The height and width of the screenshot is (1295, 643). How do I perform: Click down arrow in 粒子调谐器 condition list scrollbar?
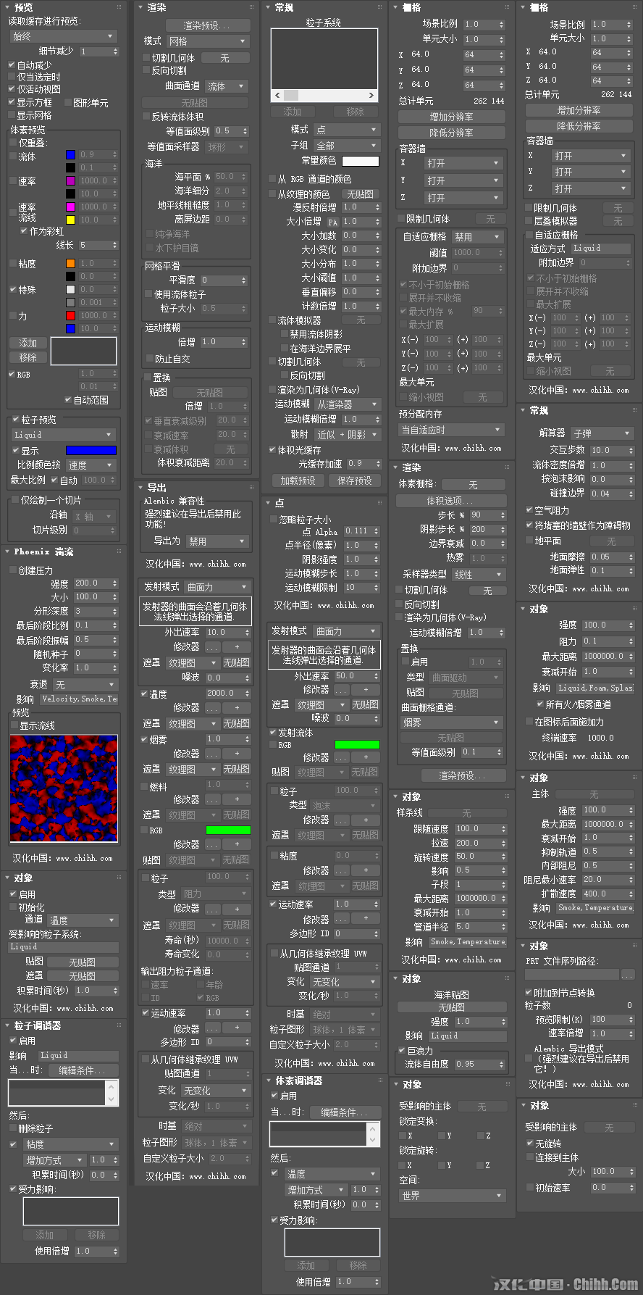pos(111,1099)
